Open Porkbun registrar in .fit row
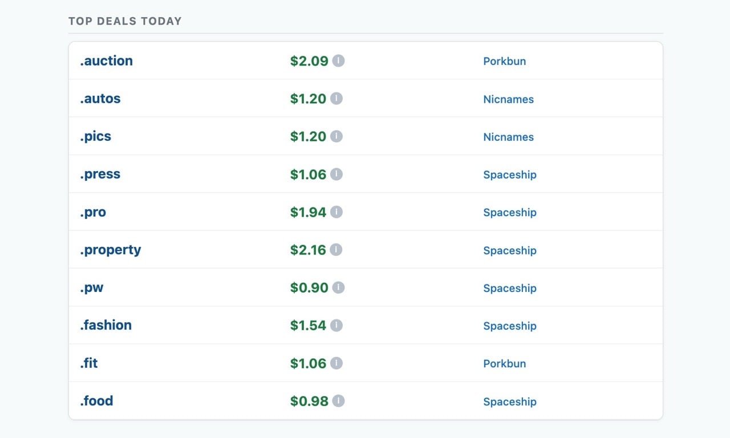Screen dimensions: 730x438 click(x=505, y=364)
